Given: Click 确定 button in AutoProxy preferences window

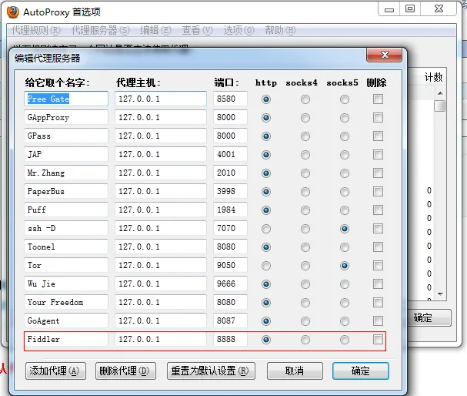Looking at the screenshot, I should pos(429,318).
